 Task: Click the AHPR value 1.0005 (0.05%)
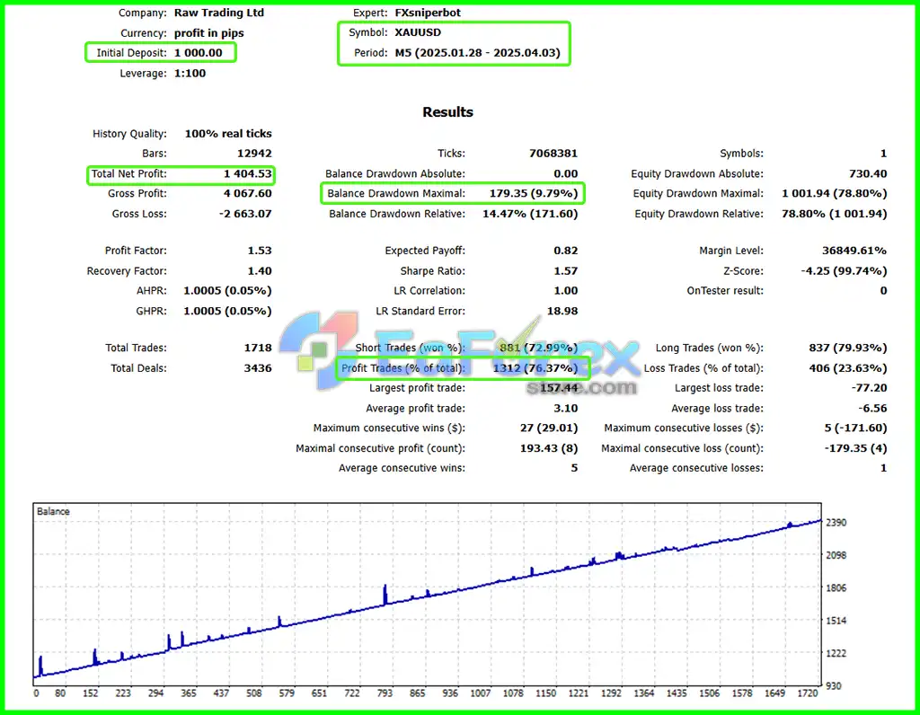(227, 291)
